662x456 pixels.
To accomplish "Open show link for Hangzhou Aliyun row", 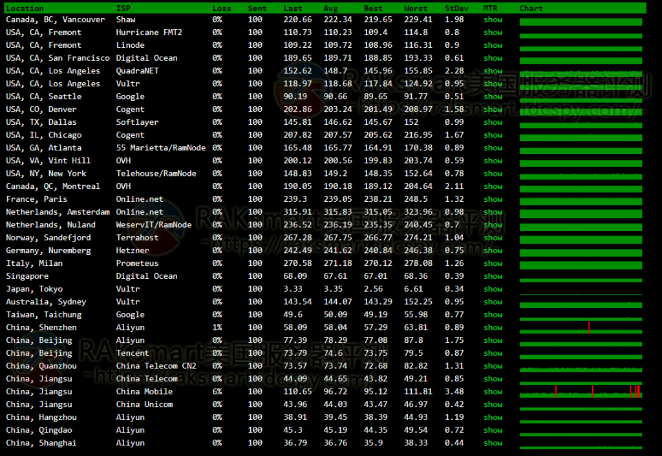I will [493, 417].
